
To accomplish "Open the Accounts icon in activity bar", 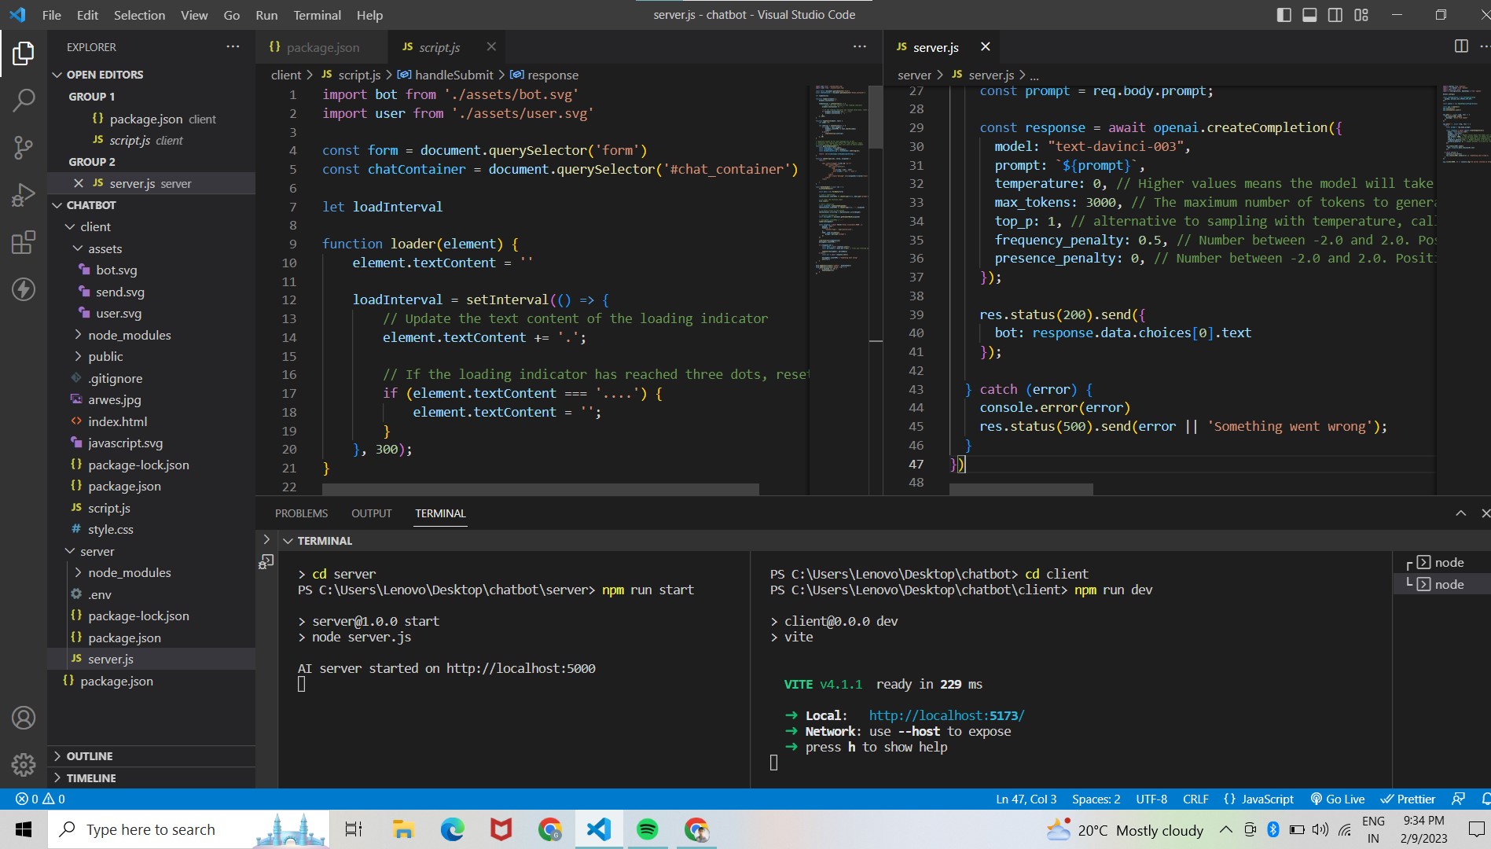I will click(x=24, y=718).
